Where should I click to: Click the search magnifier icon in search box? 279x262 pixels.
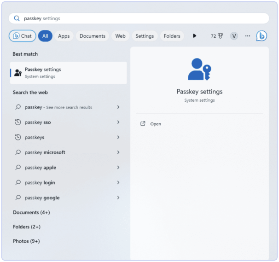(x=17, y=18)
